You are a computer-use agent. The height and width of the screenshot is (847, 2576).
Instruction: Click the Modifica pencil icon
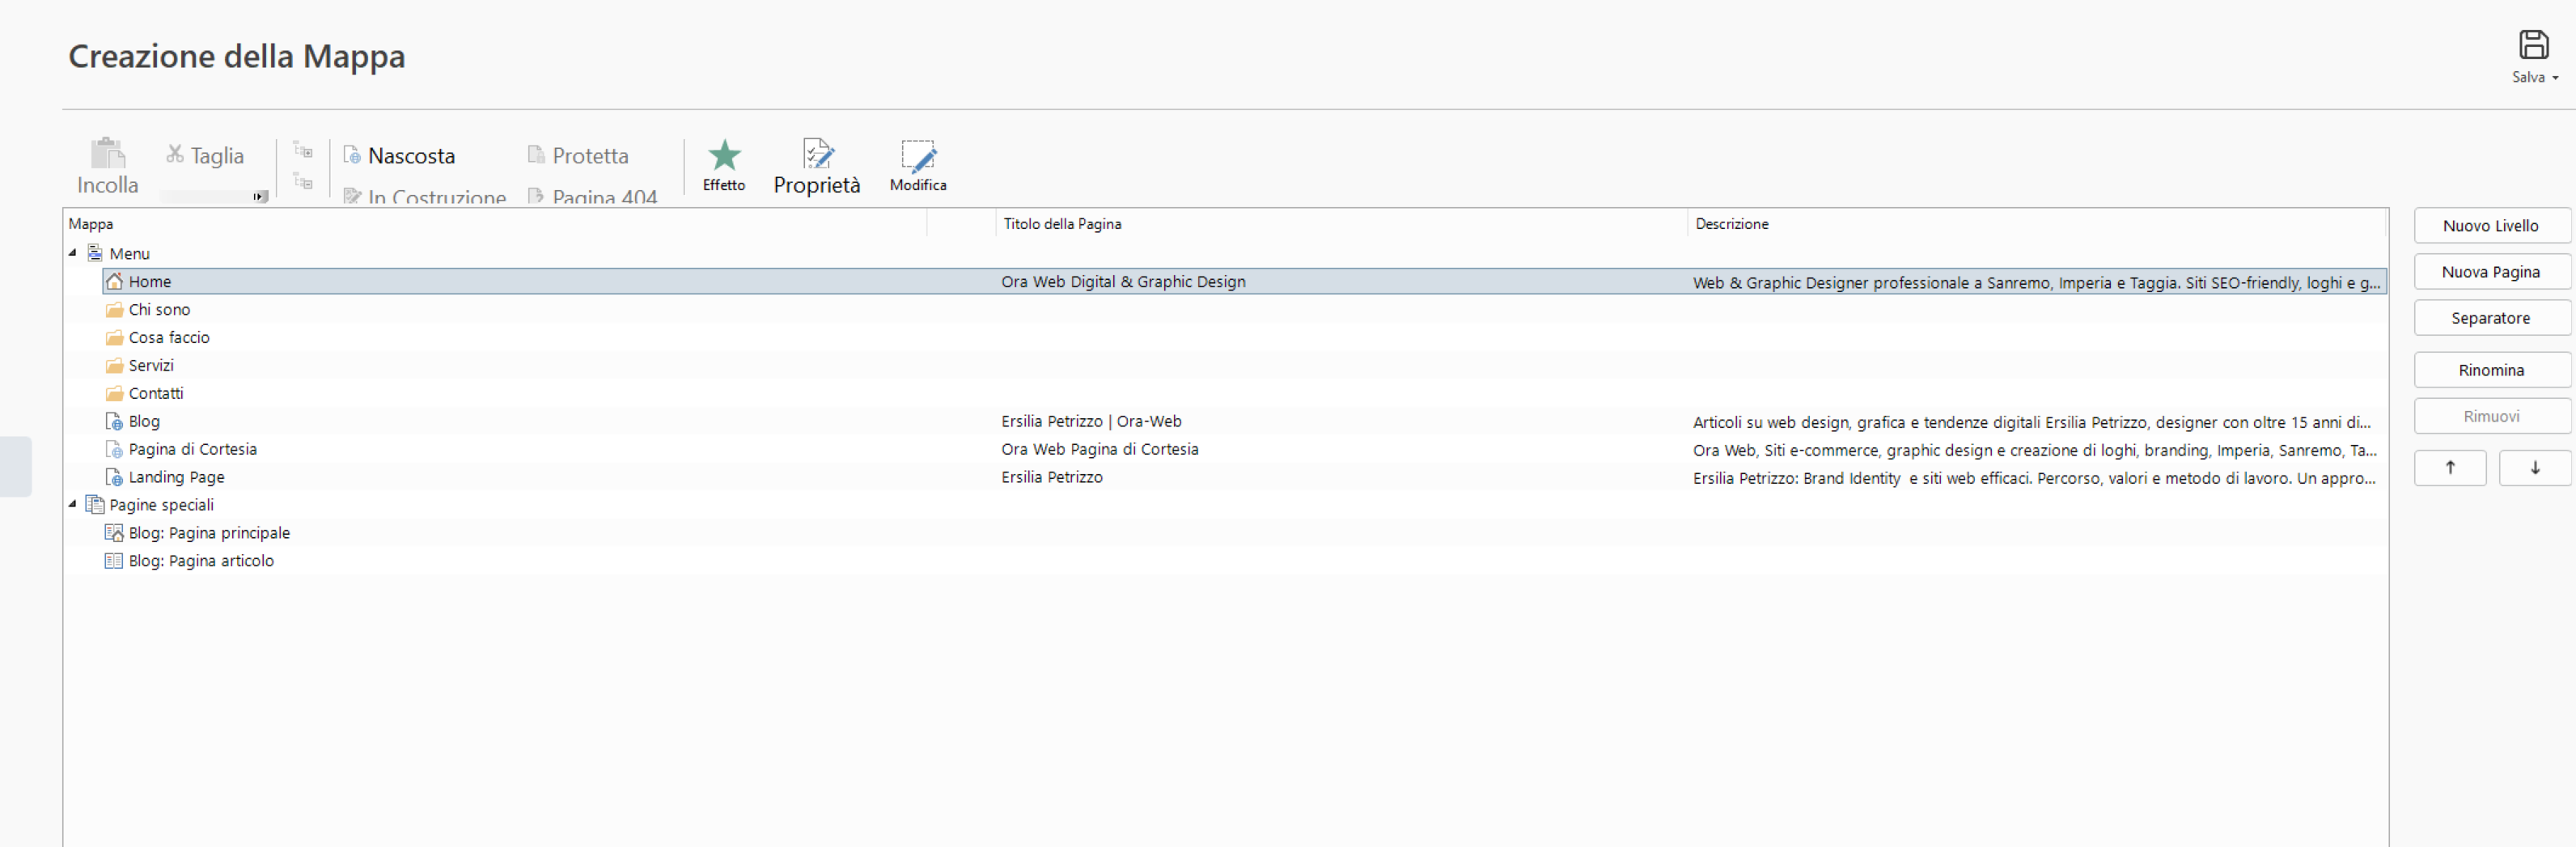(917, 156)
